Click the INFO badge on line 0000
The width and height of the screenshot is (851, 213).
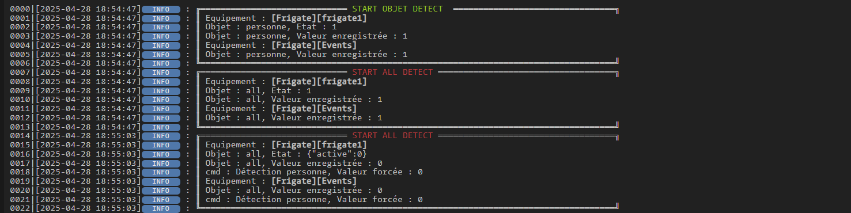(x=161, y=9)
